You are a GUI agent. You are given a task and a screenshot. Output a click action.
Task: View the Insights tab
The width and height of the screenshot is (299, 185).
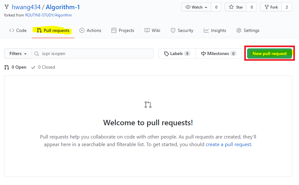click(215, 30)
